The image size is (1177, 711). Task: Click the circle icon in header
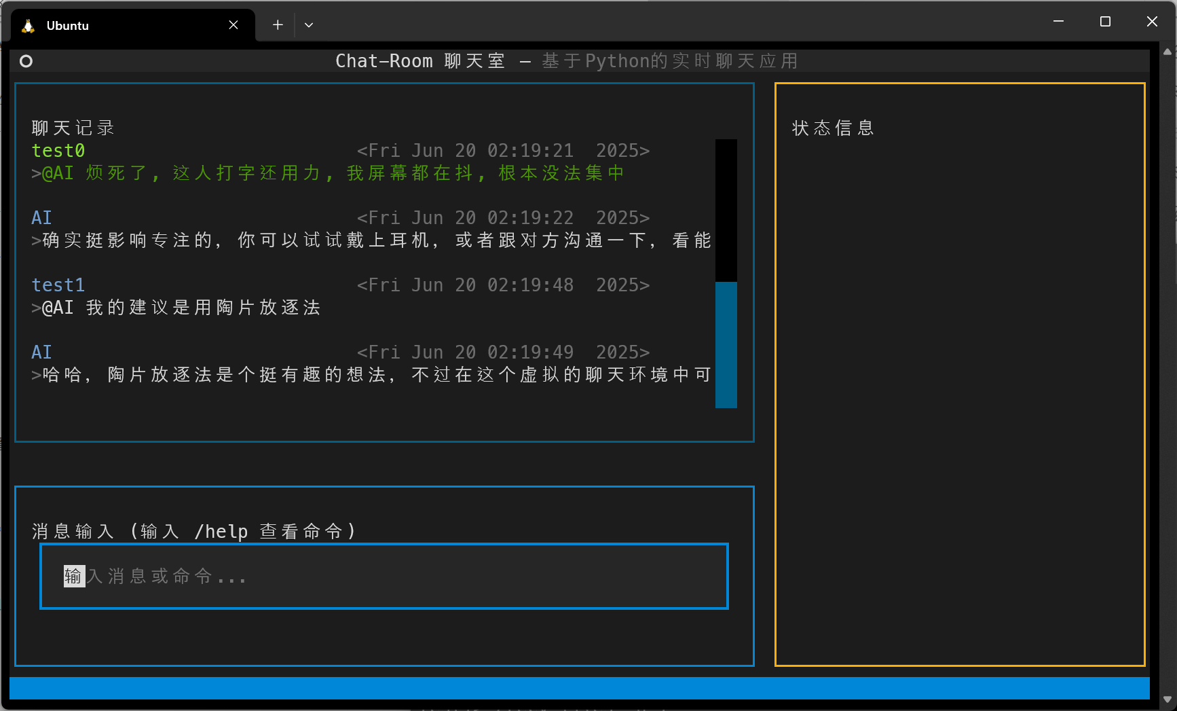(26, 61)
